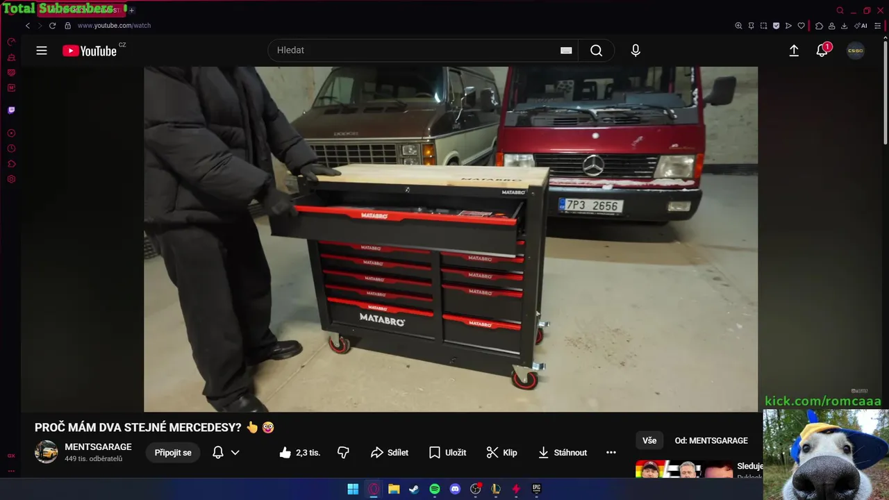Open a new browser tab
Screen dimensions: 889x500
click(131, 10)
